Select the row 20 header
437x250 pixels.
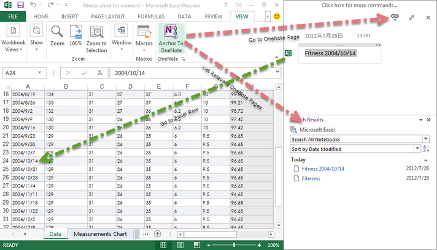6,127
